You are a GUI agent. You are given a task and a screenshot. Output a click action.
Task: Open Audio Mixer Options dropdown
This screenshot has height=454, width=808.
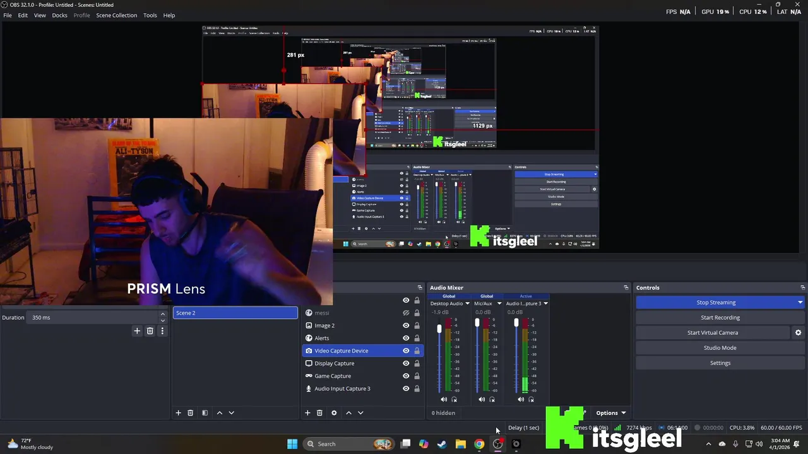pyautogui.click(x=610, y=413)
